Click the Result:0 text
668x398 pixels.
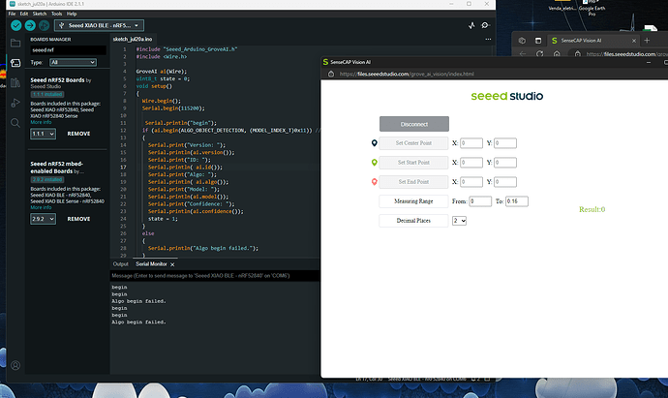[x=592, y=210]
